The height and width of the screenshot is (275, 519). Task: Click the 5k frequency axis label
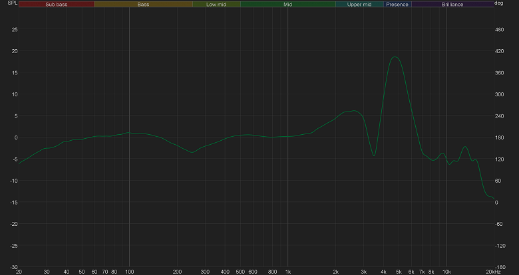coord(399,272)
